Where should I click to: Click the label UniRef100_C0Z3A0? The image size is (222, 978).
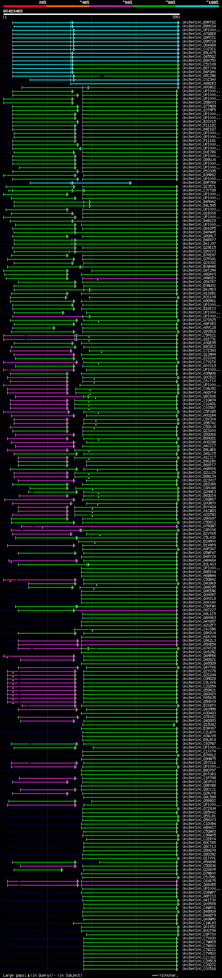pyautogui.click(x=199, y=79)
